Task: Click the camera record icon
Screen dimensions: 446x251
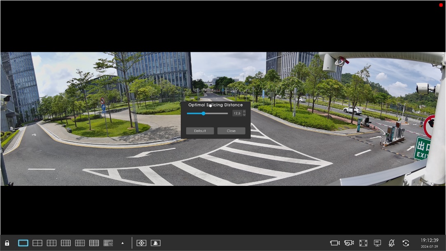Action: (x=335, y=243)
